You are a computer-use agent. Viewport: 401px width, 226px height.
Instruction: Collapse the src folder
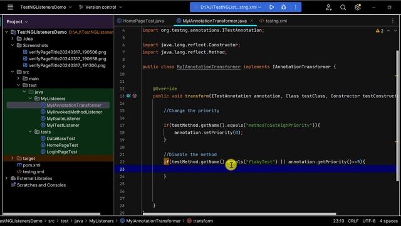(x=13, y=72)
